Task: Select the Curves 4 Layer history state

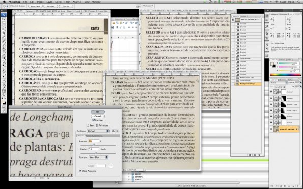Action: click(247, 58)
